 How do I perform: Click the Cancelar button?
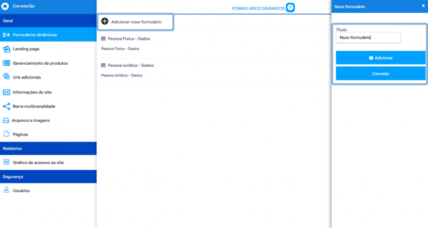coord(380,74)
